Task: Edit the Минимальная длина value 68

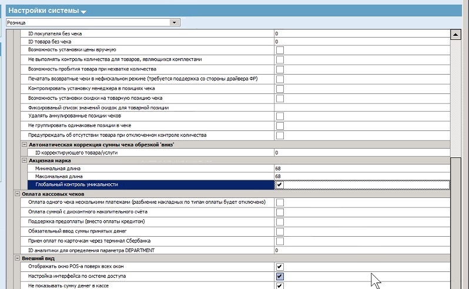Action: (362, 168)
